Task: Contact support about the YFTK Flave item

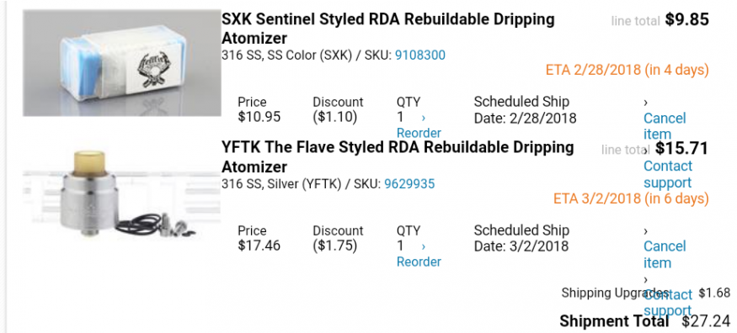Action: point(667,303)
